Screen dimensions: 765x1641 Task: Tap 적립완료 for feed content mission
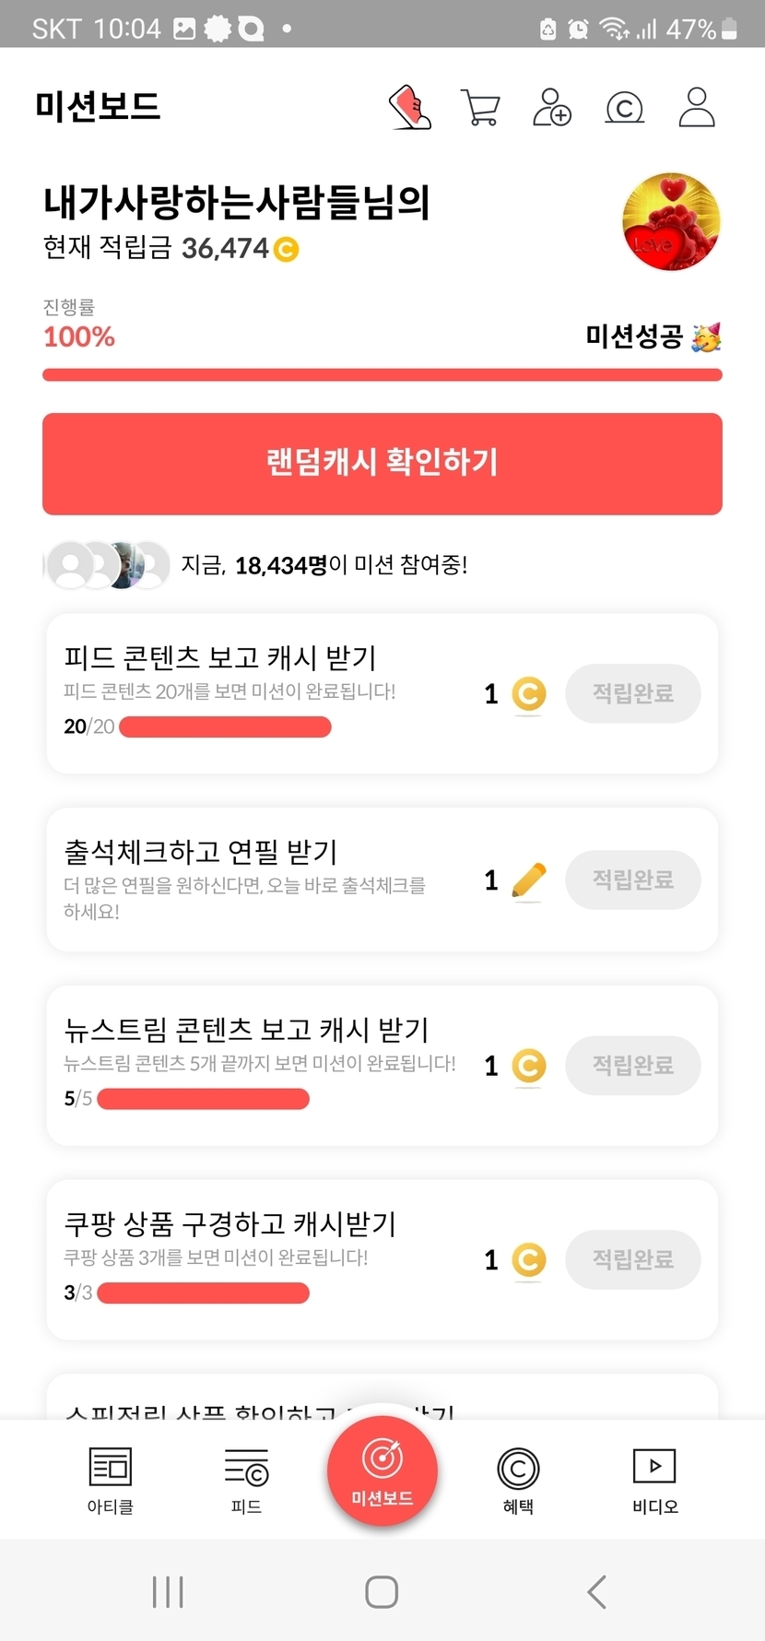[x=632, y=693]
